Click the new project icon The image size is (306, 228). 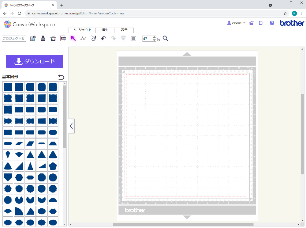click(33, 39)
